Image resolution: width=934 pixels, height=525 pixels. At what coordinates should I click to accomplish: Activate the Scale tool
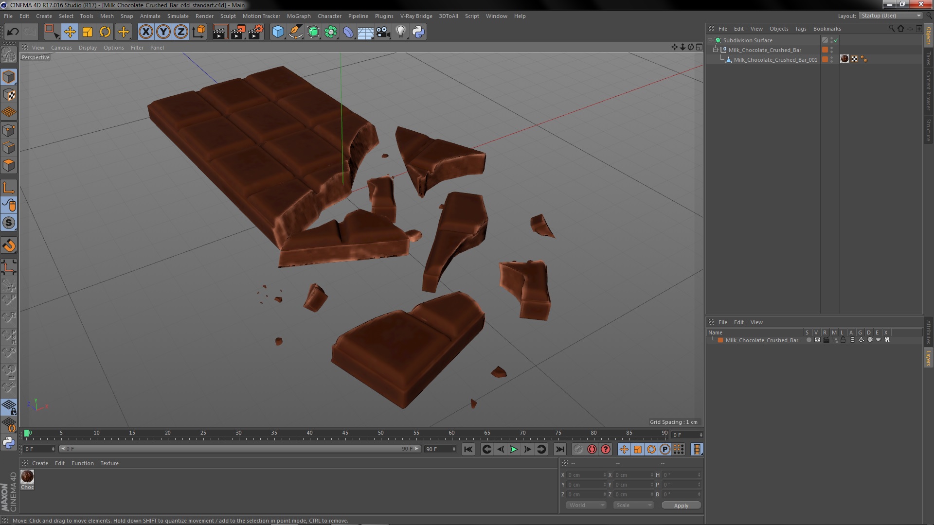click(x=88, y=32)
